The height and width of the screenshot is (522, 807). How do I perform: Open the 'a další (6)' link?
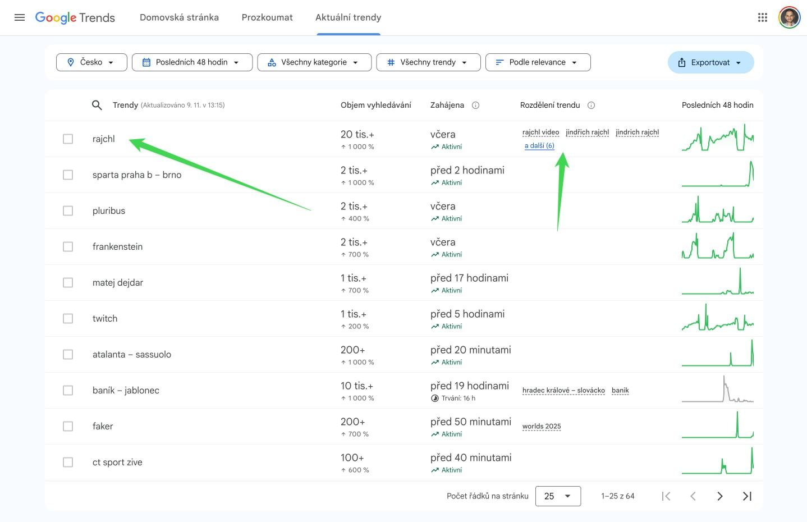539,145
